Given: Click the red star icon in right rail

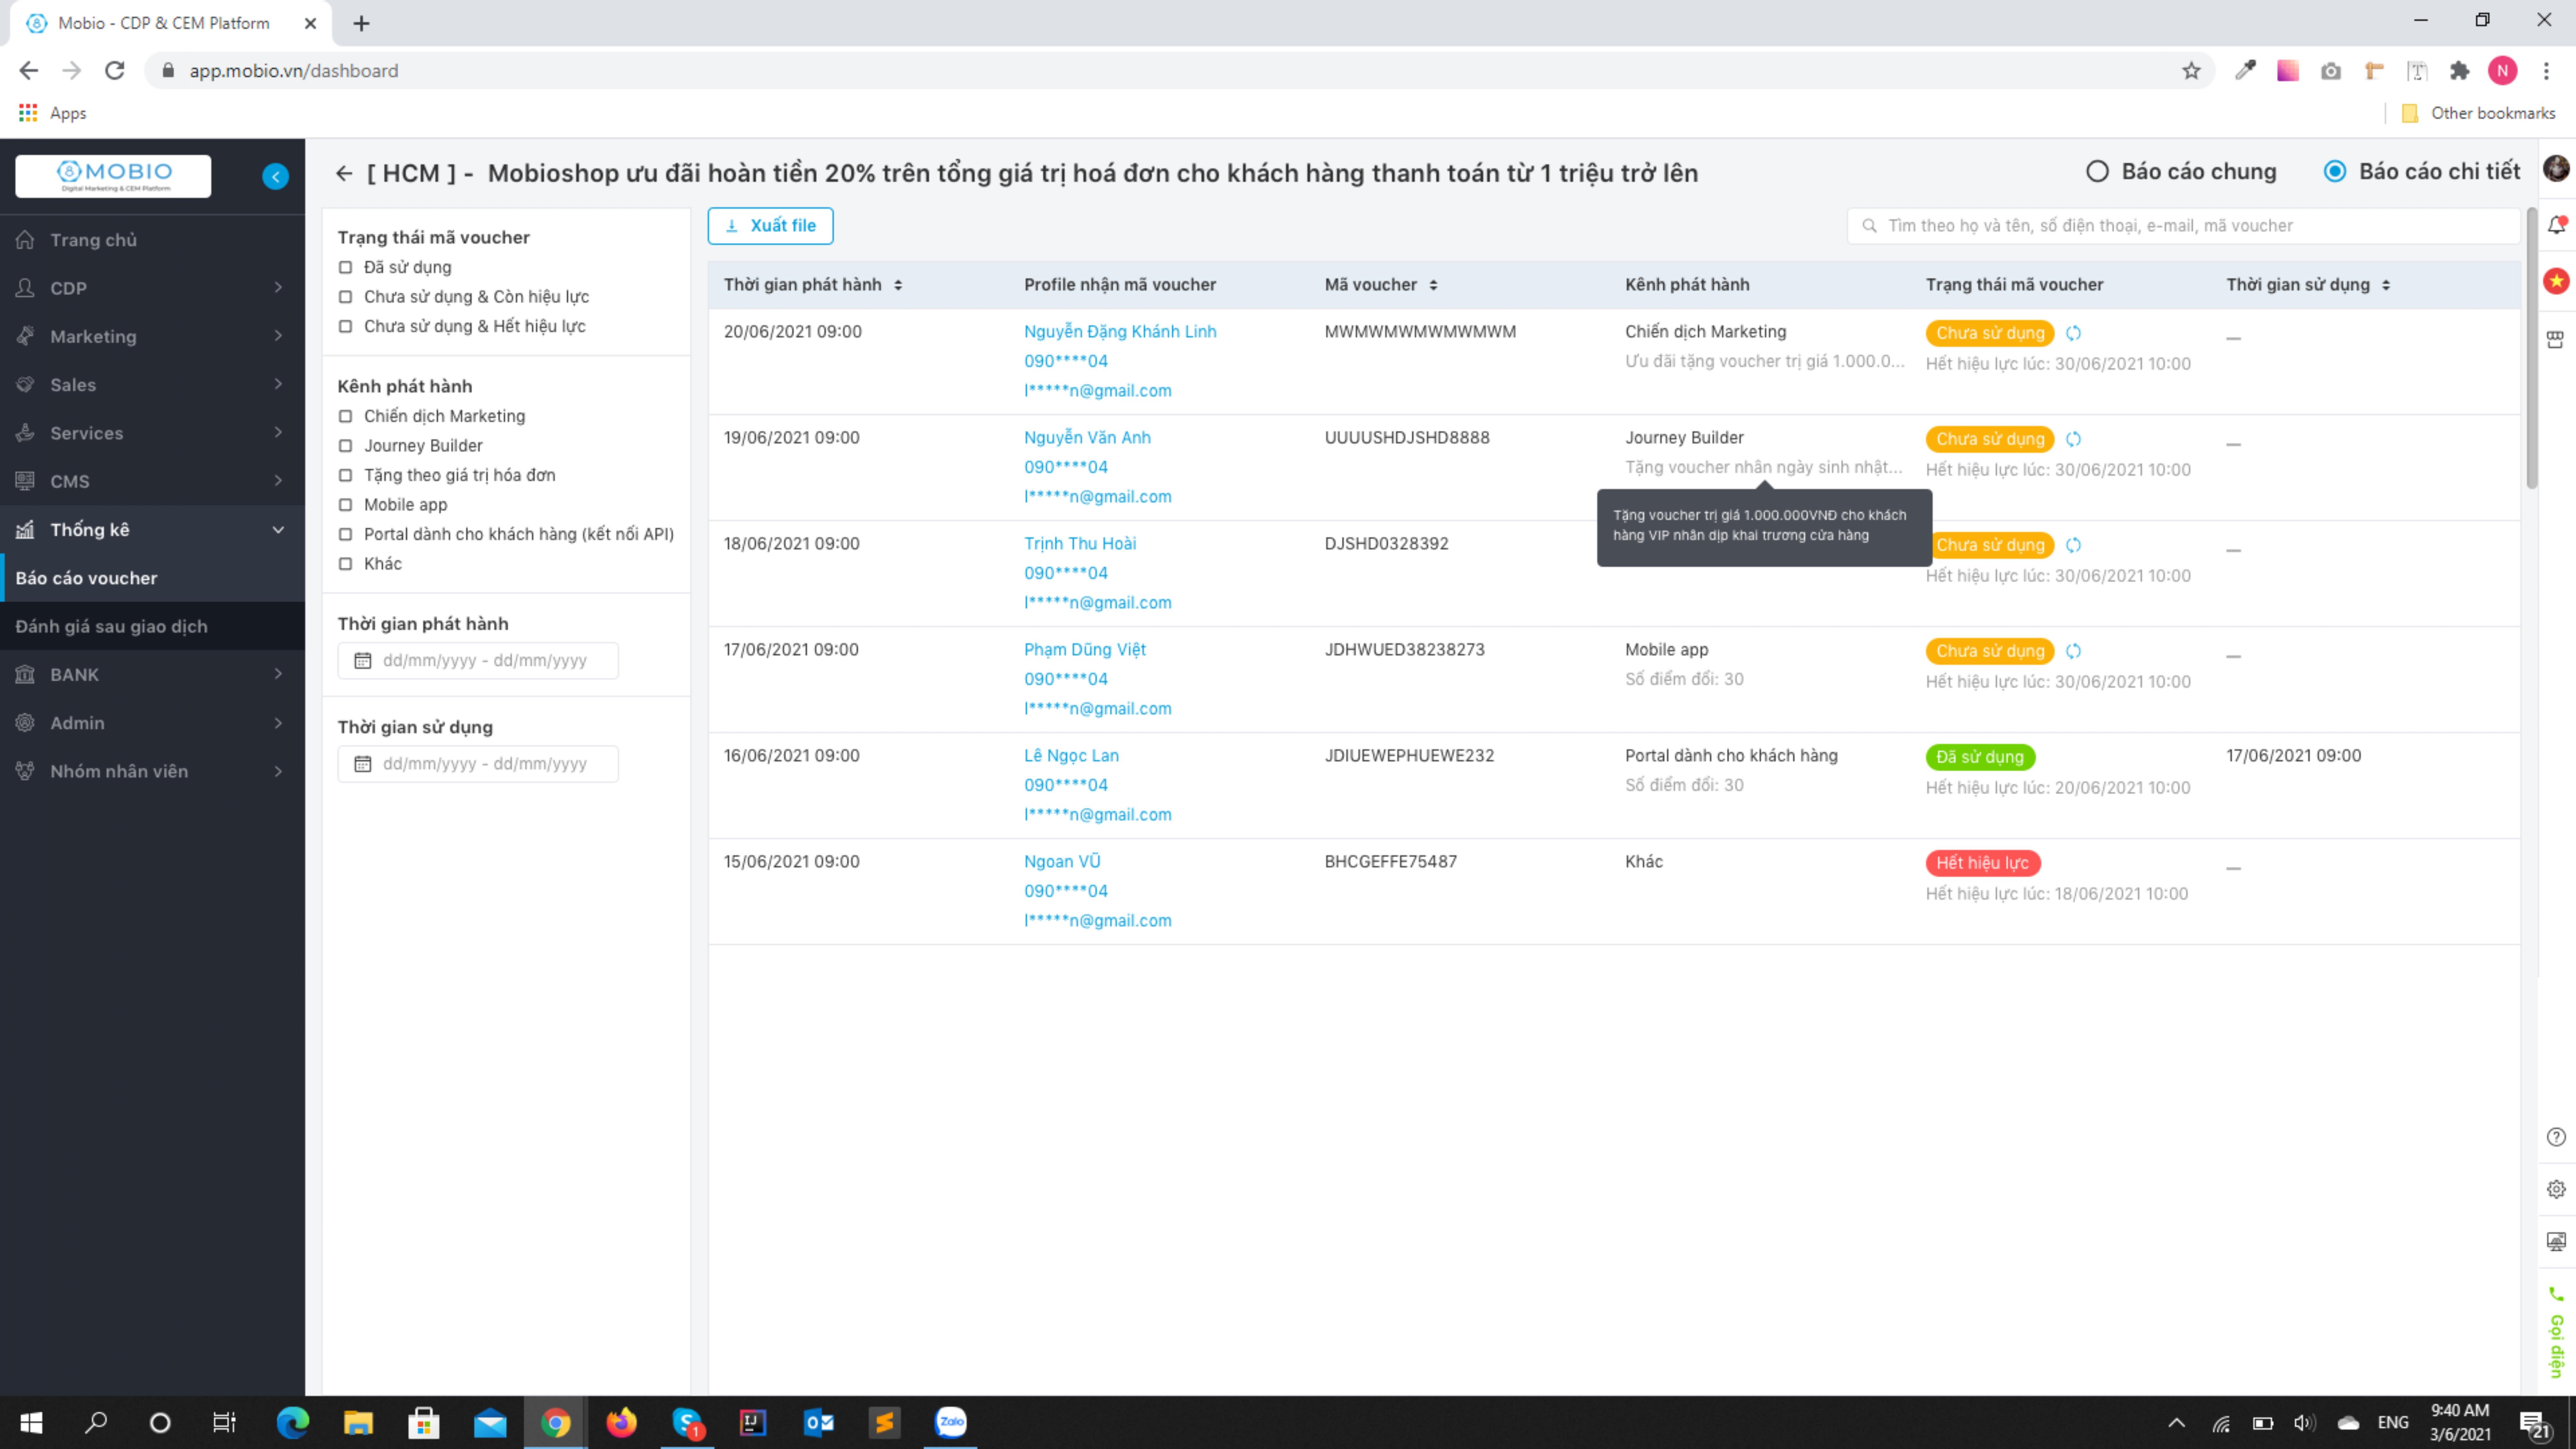Looking at the screenshot, I should pyautogui.click(x=2556, y=281).
